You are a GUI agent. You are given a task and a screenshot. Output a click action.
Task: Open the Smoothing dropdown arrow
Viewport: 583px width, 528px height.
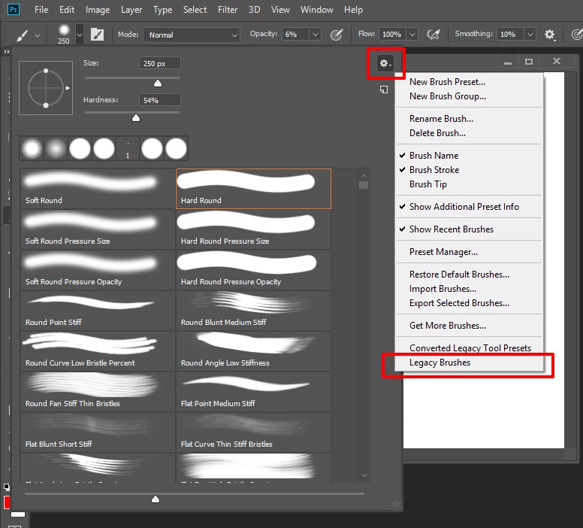[x=530, y=35]
